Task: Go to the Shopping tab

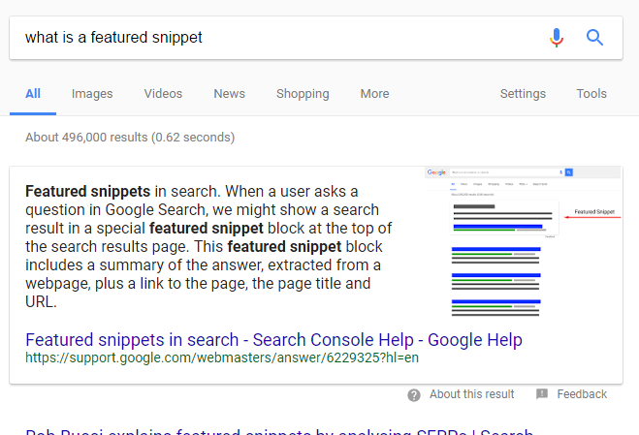Action: 303,94
